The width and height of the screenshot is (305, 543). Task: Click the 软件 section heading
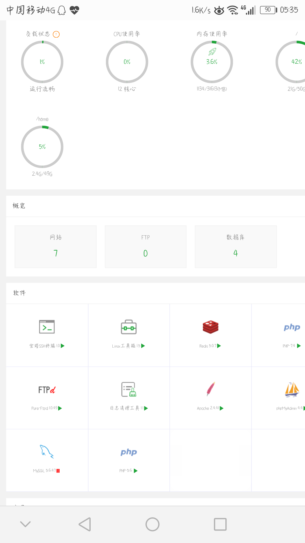tap(19, 293)
